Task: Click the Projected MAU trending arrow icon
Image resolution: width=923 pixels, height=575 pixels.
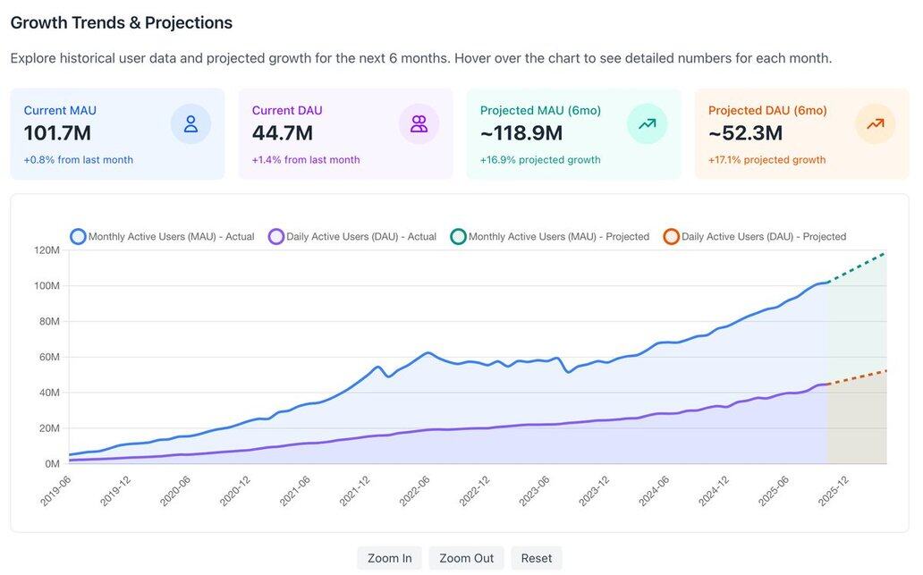Action: tap(647, 124)
